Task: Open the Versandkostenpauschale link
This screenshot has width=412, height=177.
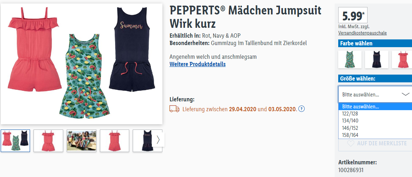Action: pyautogui.click(x=362, y=33)
